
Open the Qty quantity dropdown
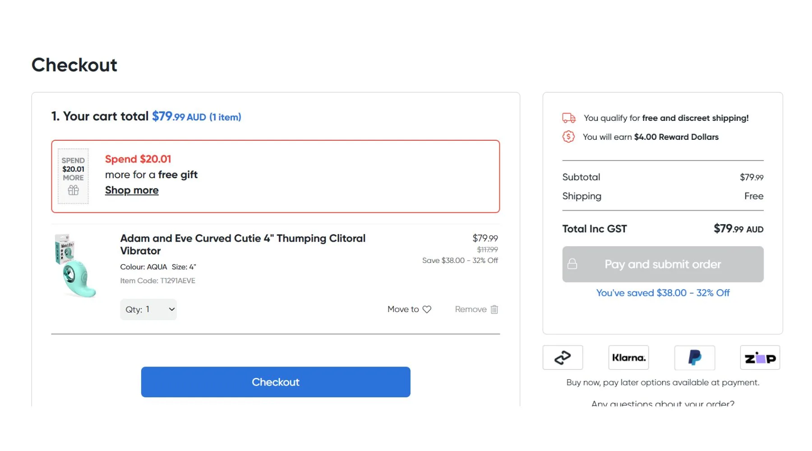148,309
